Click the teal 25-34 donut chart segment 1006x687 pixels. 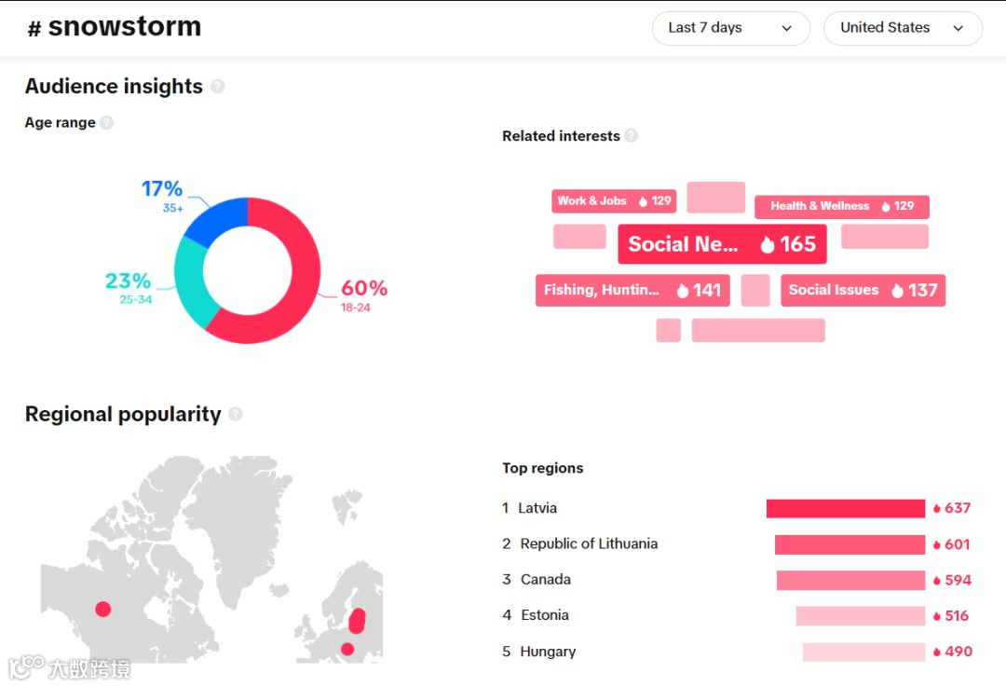point(193,280)
